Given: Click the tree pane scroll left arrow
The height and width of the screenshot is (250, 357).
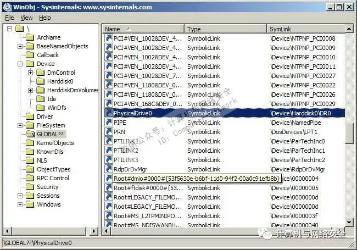Looking at the screenshot, I should 7,231.
